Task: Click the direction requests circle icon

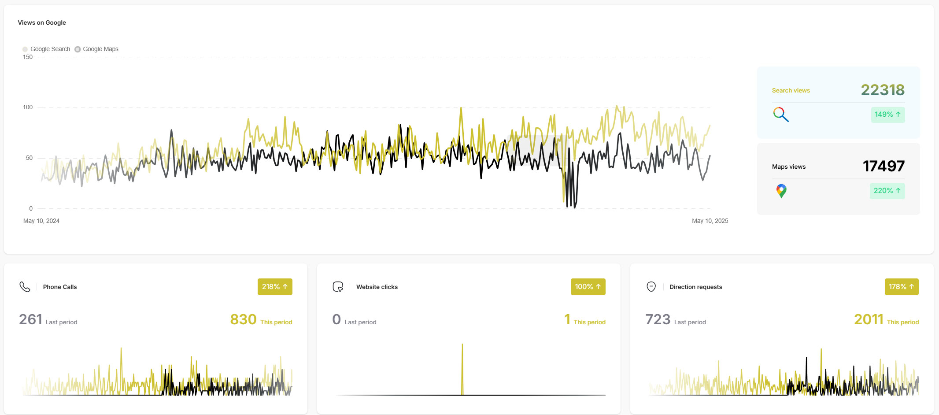Action: pos(651,287)
